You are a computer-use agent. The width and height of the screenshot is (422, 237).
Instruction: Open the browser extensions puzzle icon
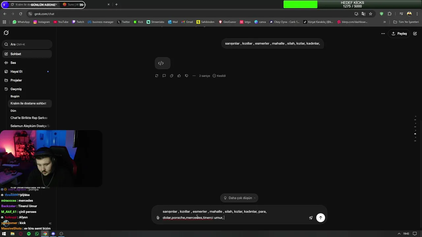click(x=389, y=14)
